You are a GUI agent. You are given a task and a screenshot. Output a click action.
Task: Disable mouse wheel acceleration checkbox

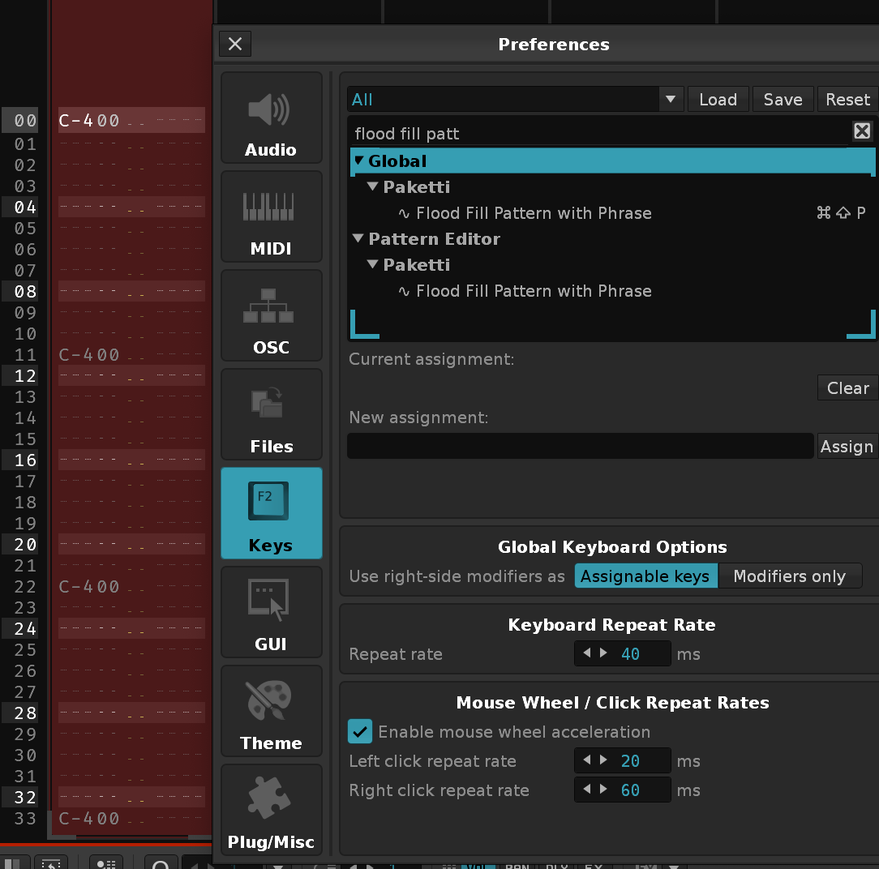pyautogui.click(x=360, y=732)
